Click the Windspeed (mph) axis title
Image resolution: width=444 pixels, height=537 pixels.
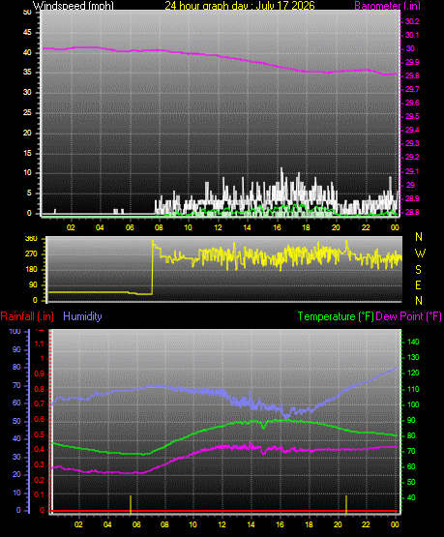[74, 6]
